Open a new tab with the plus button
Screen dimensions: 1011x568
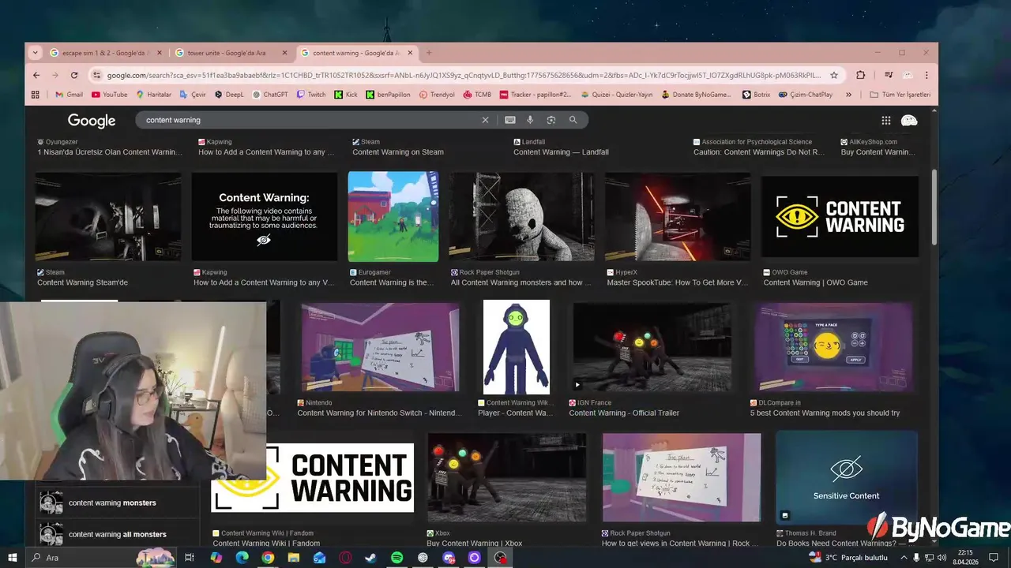[429, 53]
